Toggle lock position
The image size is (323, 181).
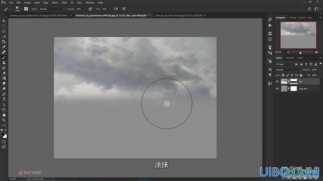292,75
